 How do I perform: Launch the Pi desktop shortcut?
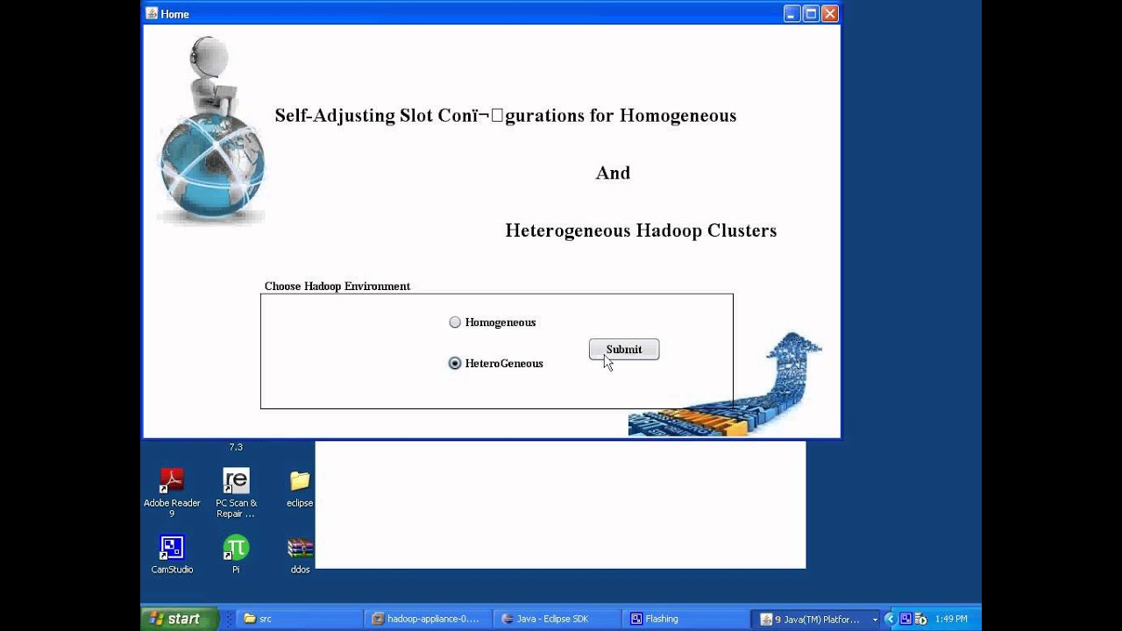236,555
